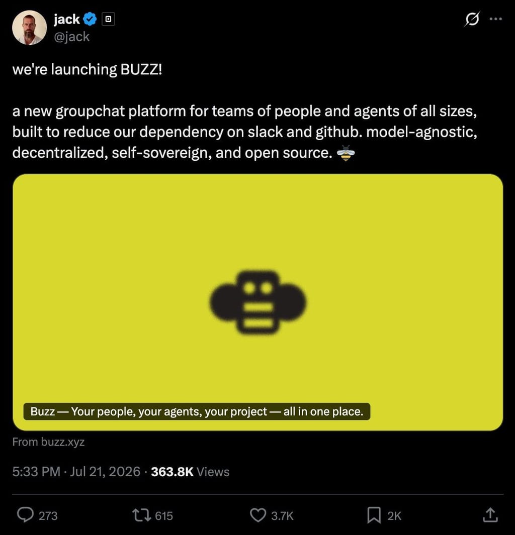Click the 3.7K likes count

click(x=282, y=515)
